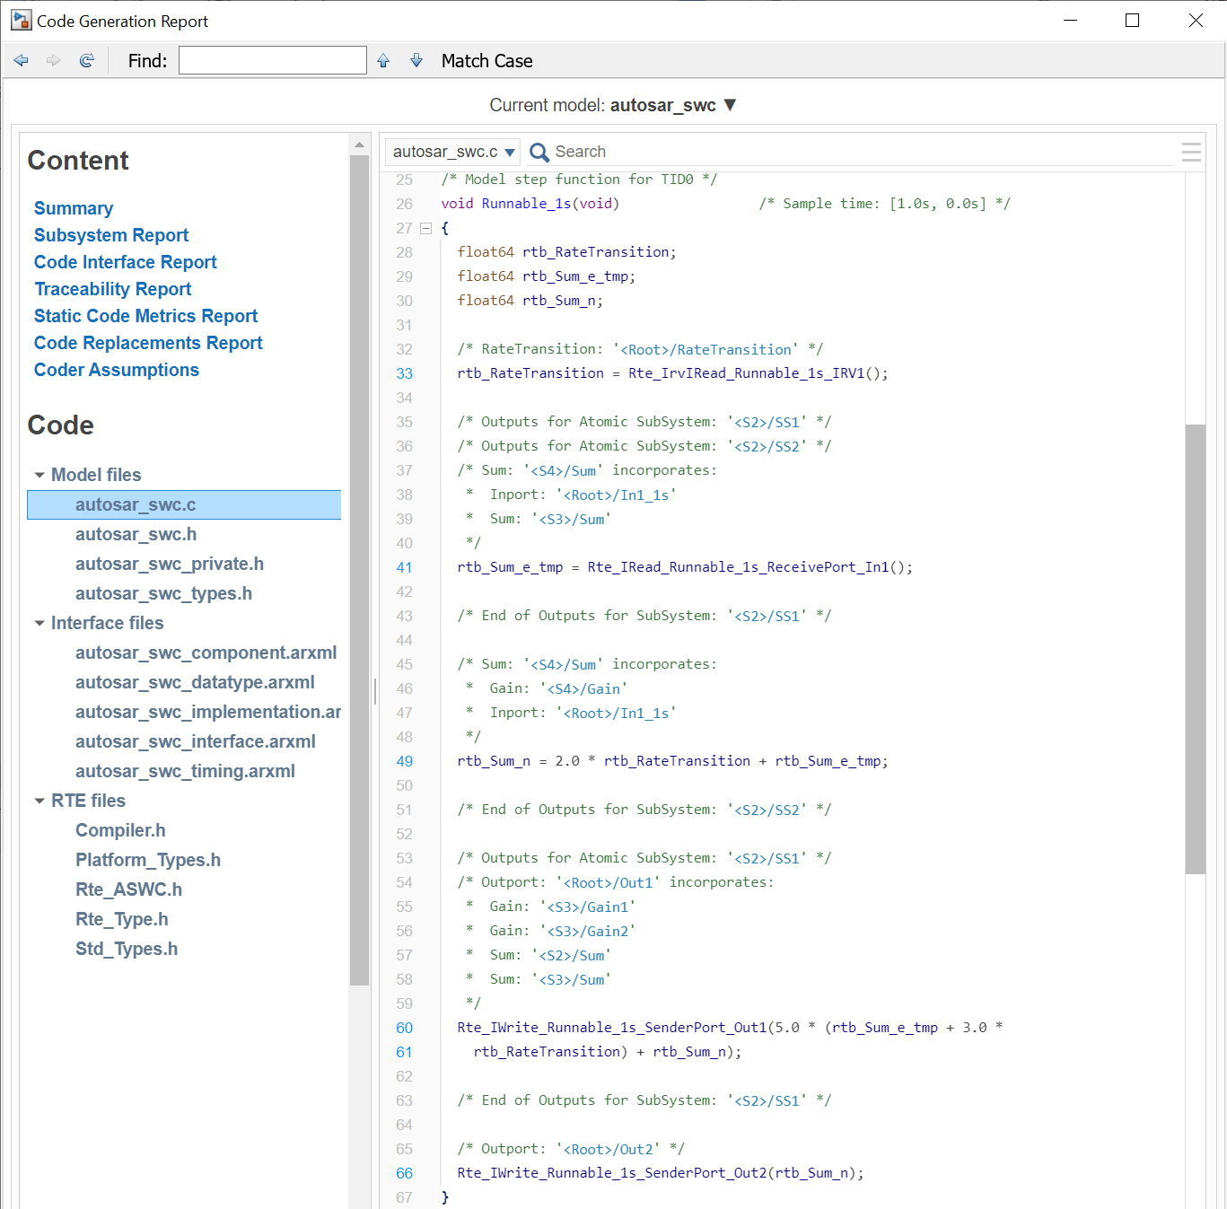Click the find previous up arrow

click(x=383, y=60)
